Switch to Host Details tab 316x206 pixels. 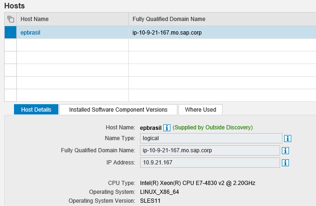pos(36,110)
